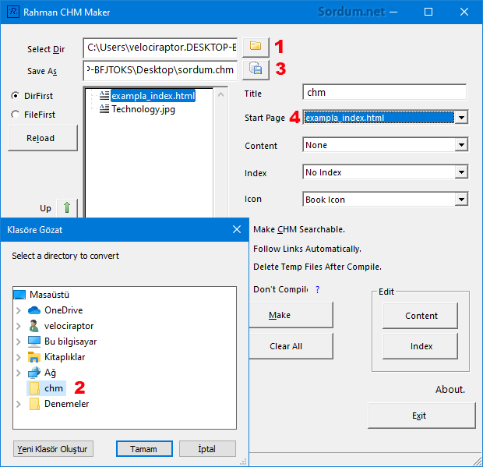Click the OneDrive cloud icon
The image size is (483, 467).
[x=34, y=310]
